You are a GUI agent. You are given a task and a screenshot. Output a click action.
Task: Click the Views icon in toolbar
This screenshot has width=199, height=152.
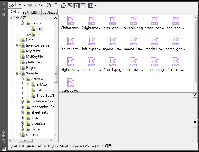pyautogui.click(x=91, y=6)
